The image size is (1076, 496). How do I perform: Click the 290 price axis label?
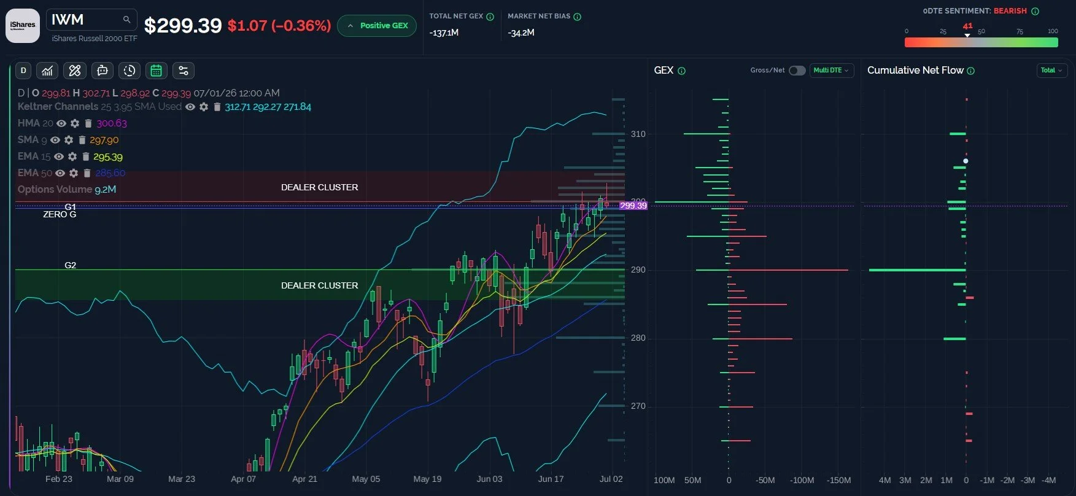(638, 269)
